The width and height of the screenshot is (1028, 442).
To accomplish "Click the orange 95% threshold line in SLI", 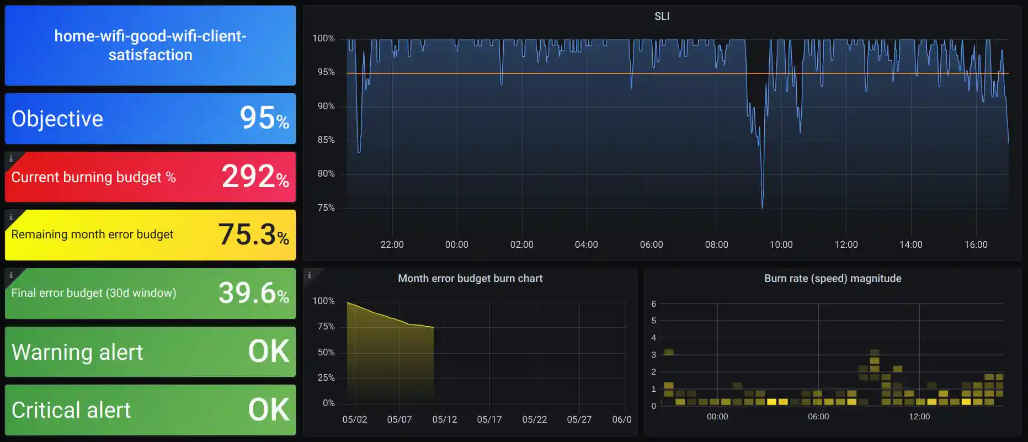I will (678, 73).
